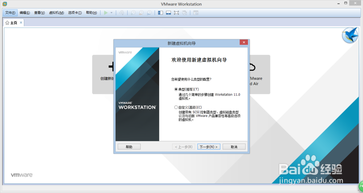Close the 新建虚拟机向导 dialog with red X
The image size is (363, 193).
244,42
